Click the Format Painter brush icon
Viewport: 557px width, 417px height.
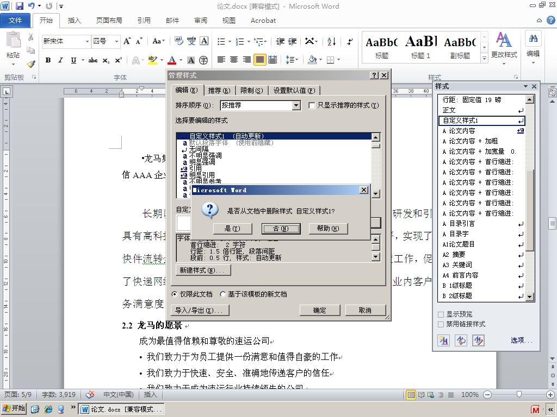click(31, 64)
